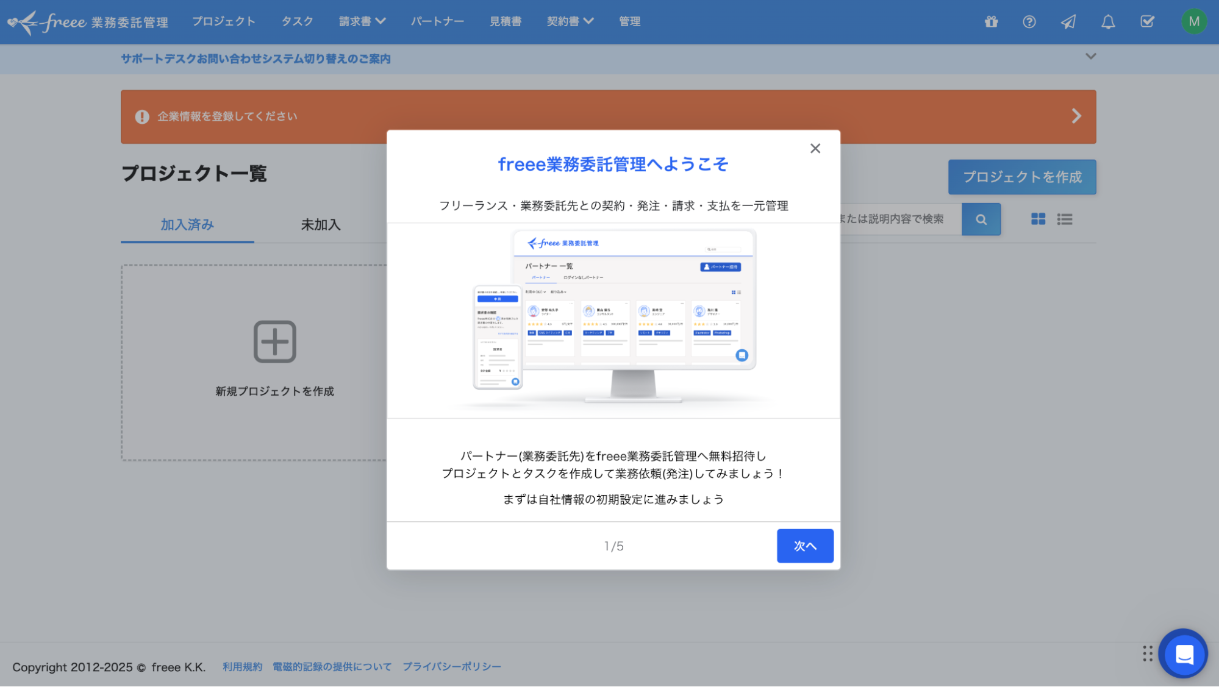Open the gift/announcements icon in the header
This screenshot has width=1219, height=687.
coord(990,21)
